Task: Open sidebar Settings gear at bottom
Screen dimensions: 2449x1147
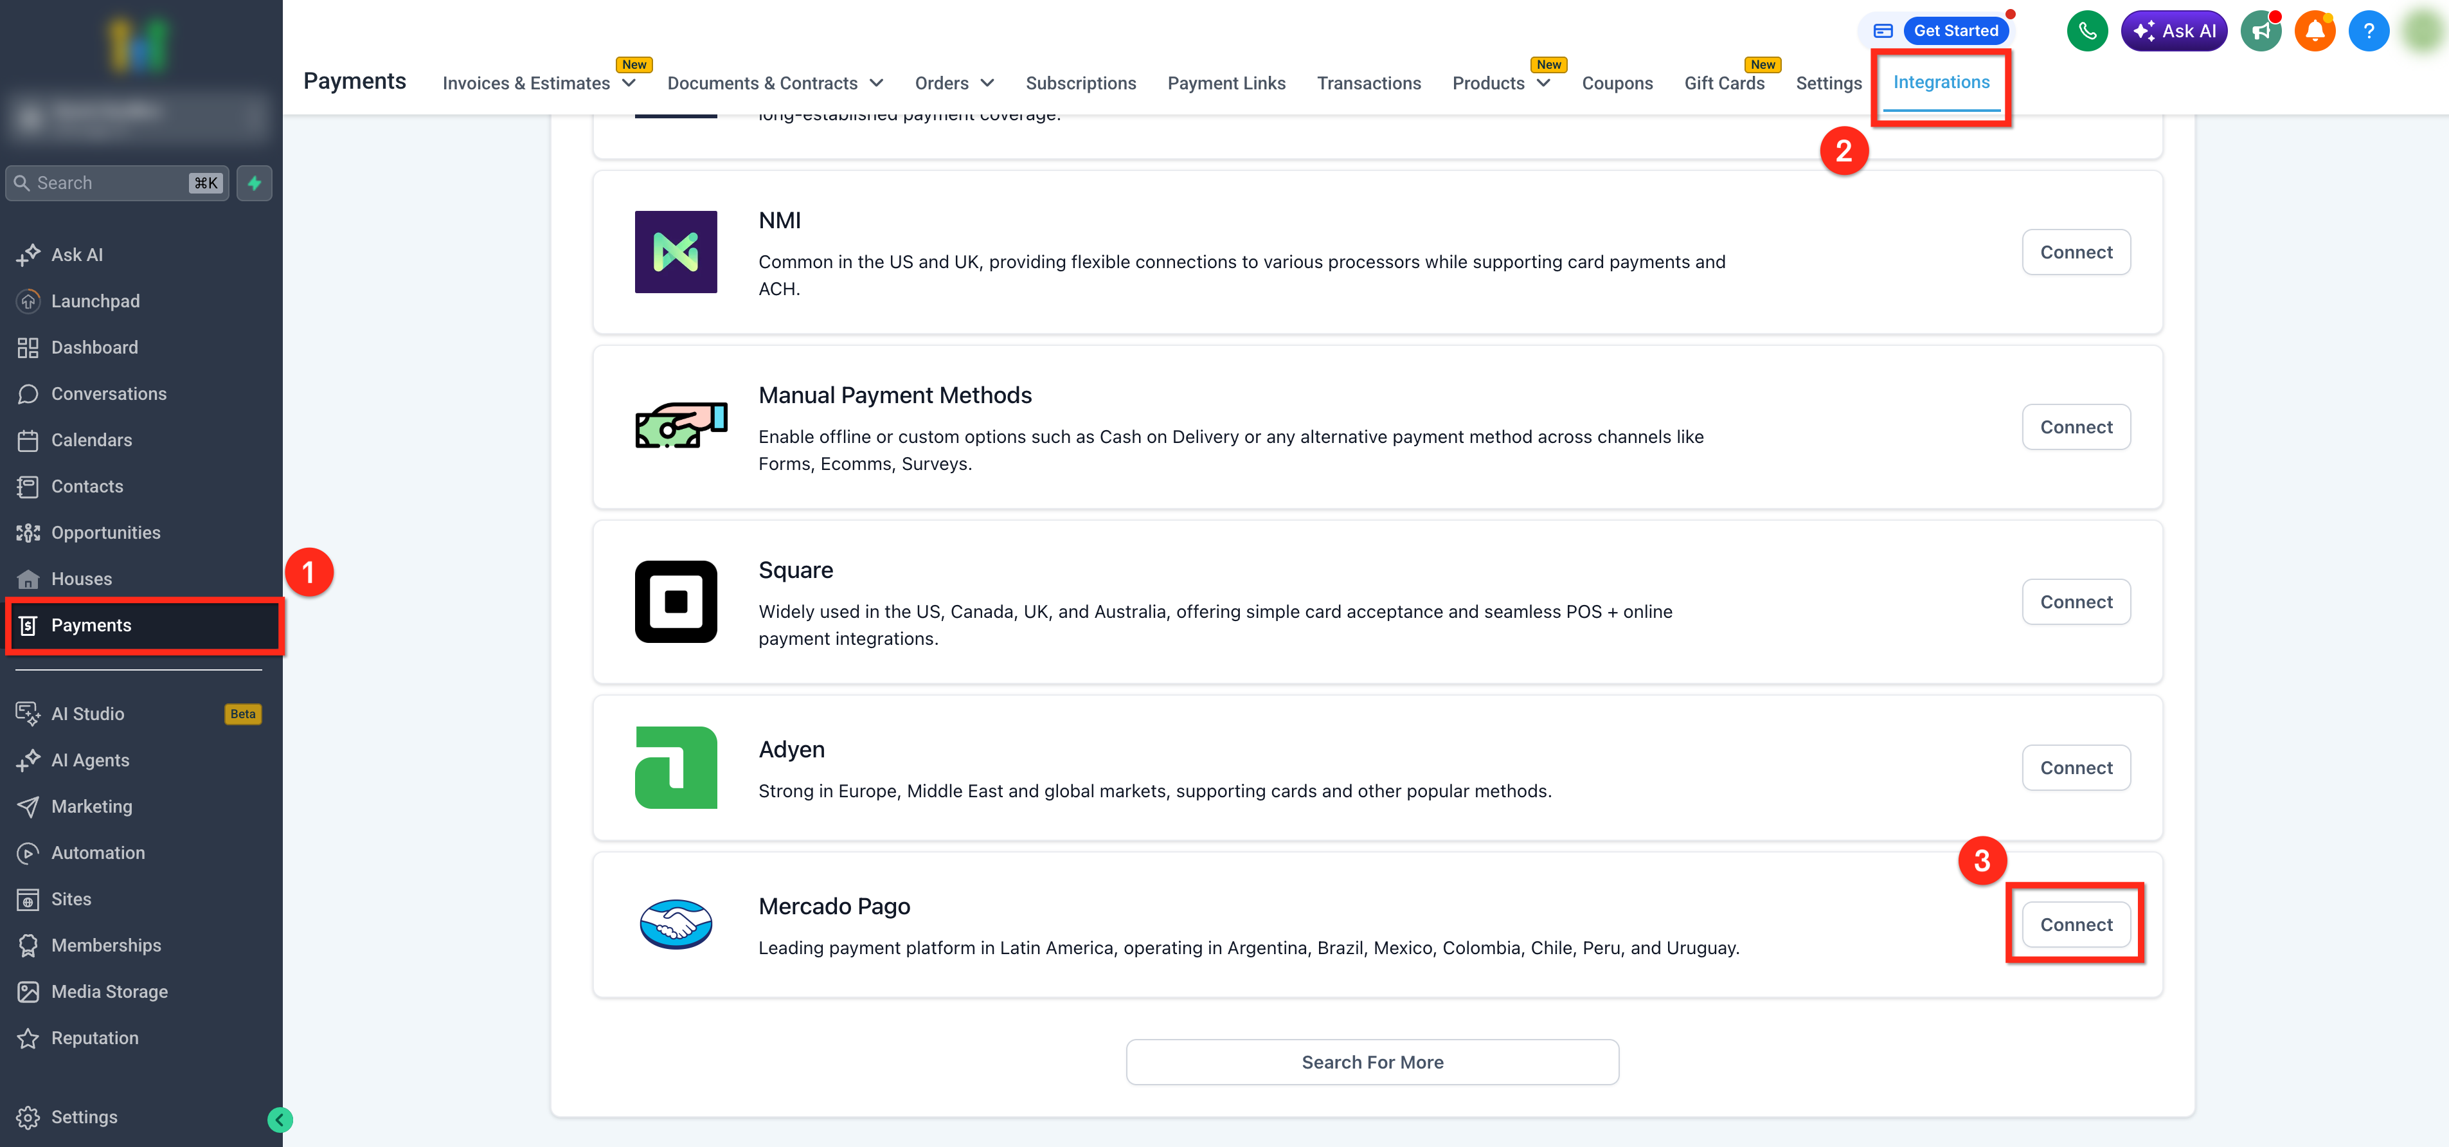Action: [84, 1117]
